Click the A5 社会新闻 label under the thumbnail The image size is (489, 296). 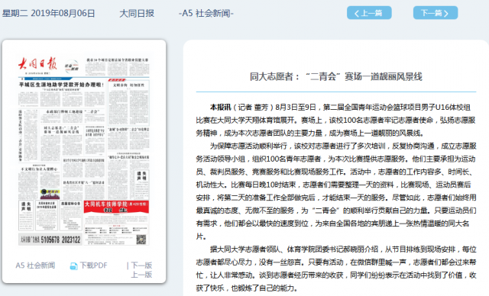click(x=35, y=265)
